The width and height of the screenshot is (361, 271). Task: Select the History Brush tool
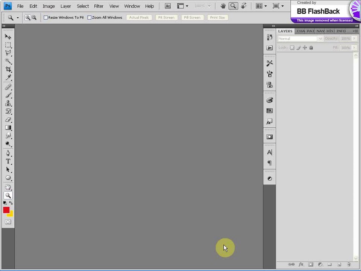8,111
